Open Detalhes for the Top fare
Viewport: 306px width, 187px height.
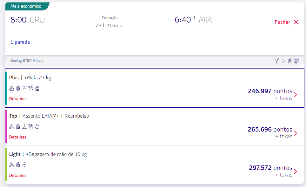18,137
